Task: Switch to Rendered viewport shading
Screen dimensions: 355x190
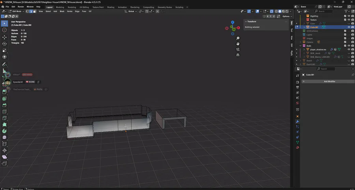Action: pyautogui.click(x=287, y=11)
